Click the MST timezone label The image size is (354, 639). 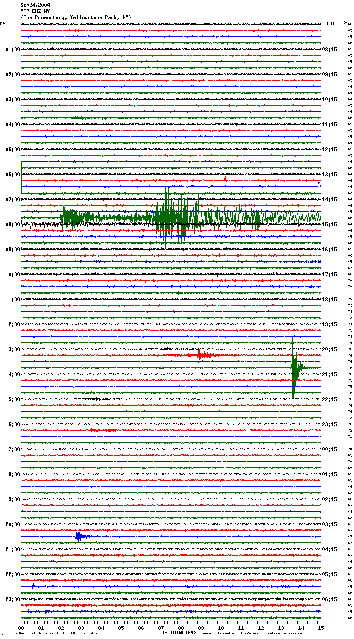click(x=4, y=24)
